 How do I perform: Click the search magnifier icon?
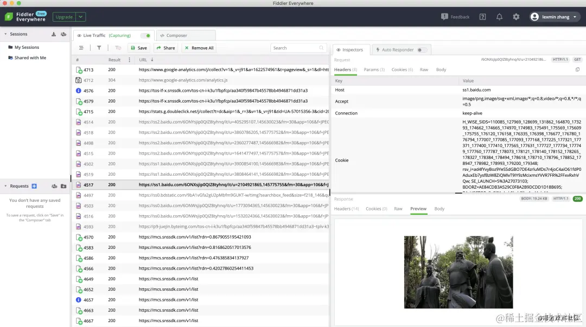pos(321,48)
